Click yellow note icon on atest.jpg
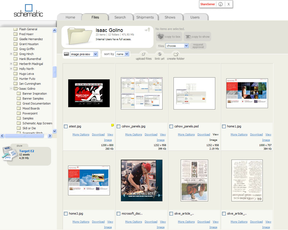 point(112,125)
